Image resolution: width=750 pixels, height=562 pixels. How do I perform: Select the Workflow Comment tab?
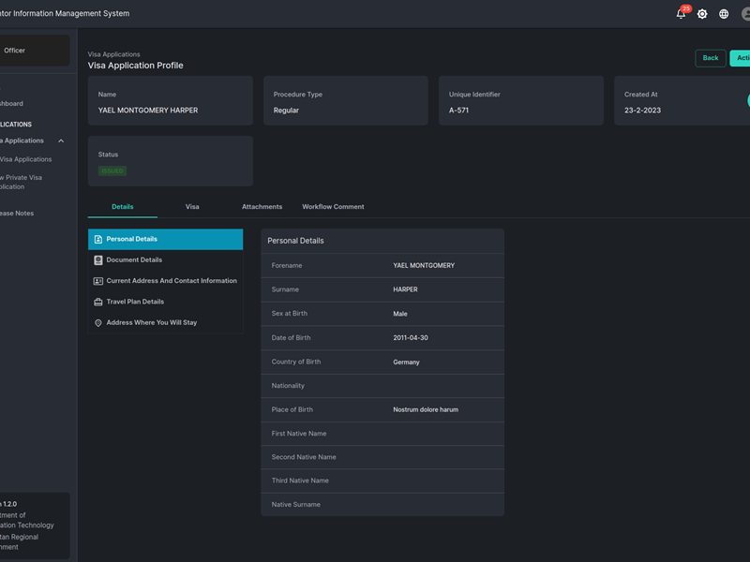click(333, 207)
